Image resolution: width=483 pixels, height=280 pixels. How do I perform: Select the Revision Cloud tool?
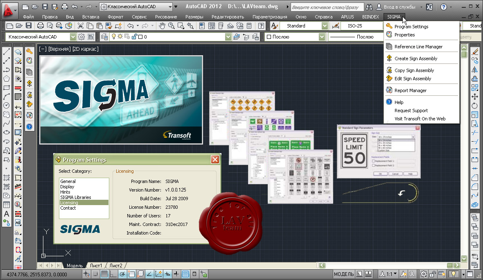pos(7,115)
